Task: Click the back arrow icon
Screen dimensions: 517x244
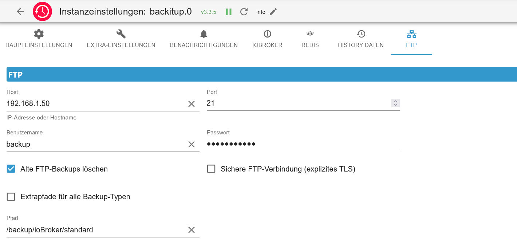Action: pos(20,12)
